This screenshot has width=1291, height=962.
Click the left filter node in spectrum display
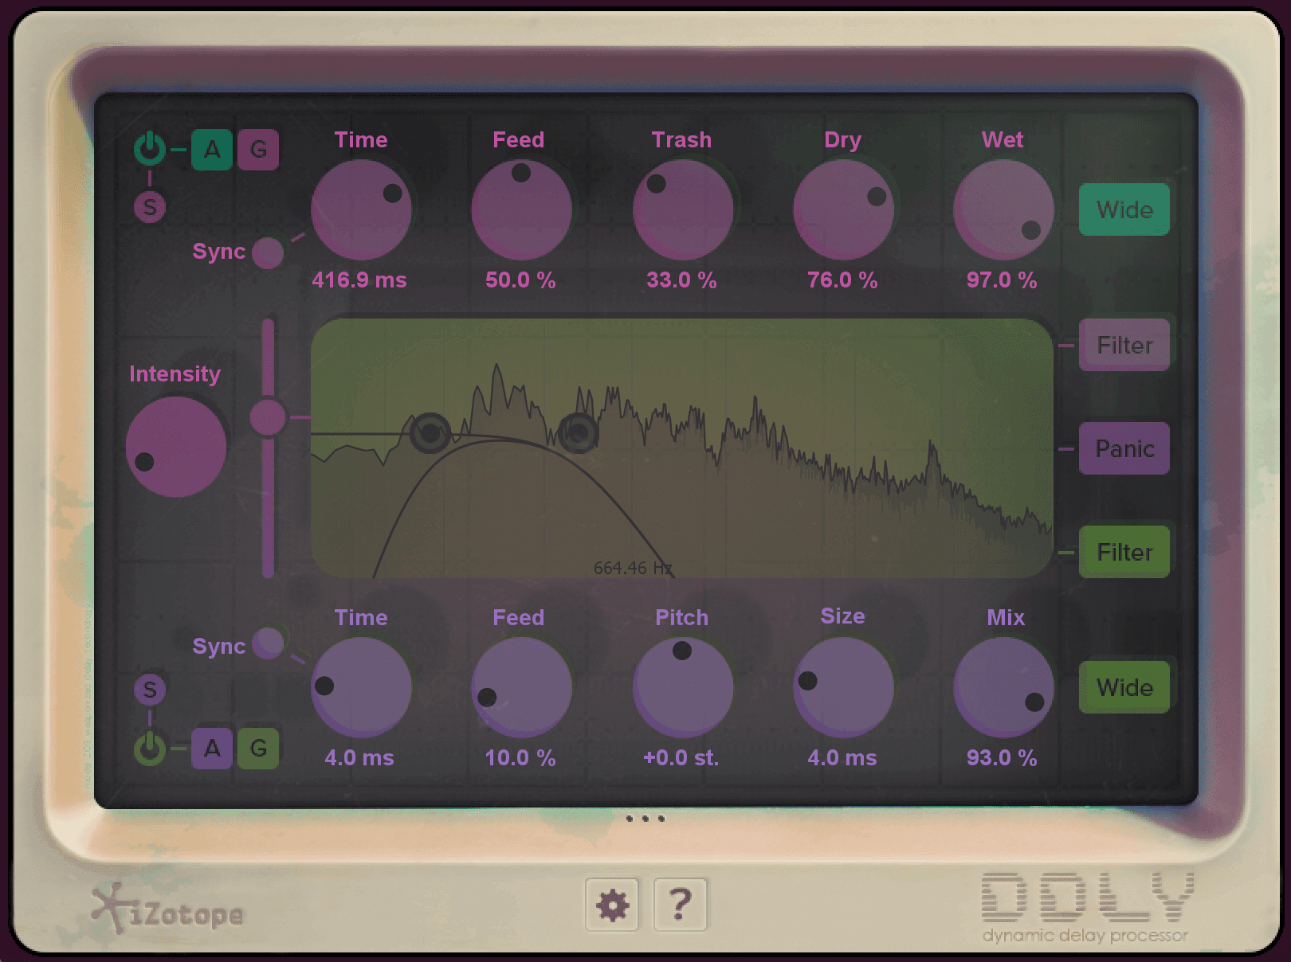coord(430,433)
